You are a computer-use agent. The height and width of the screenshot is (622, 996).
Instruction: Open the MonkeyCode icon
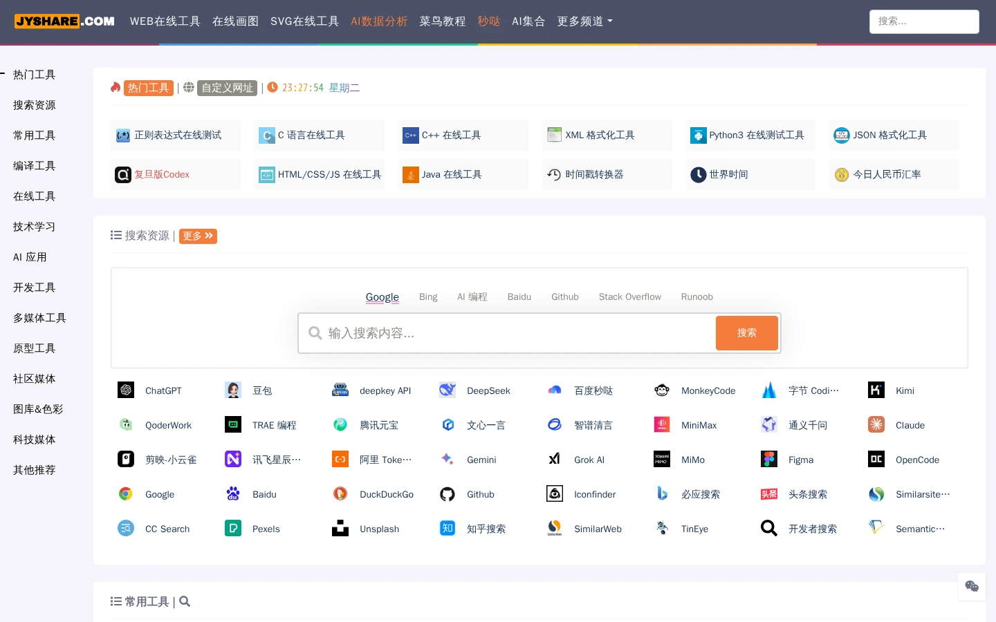pos(662,390)
